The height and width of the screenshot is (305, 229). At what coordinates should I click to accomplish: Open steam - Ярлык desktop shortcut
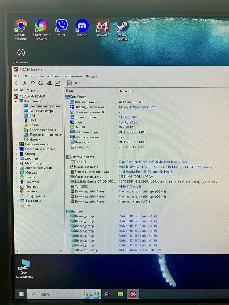pyautogui.click(x=122, y=30)
